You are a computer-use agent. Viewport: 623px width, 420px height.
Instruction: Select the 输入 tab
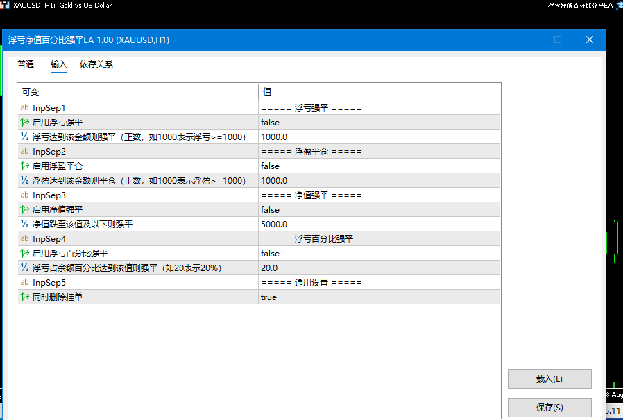click(x=59, y=64)
